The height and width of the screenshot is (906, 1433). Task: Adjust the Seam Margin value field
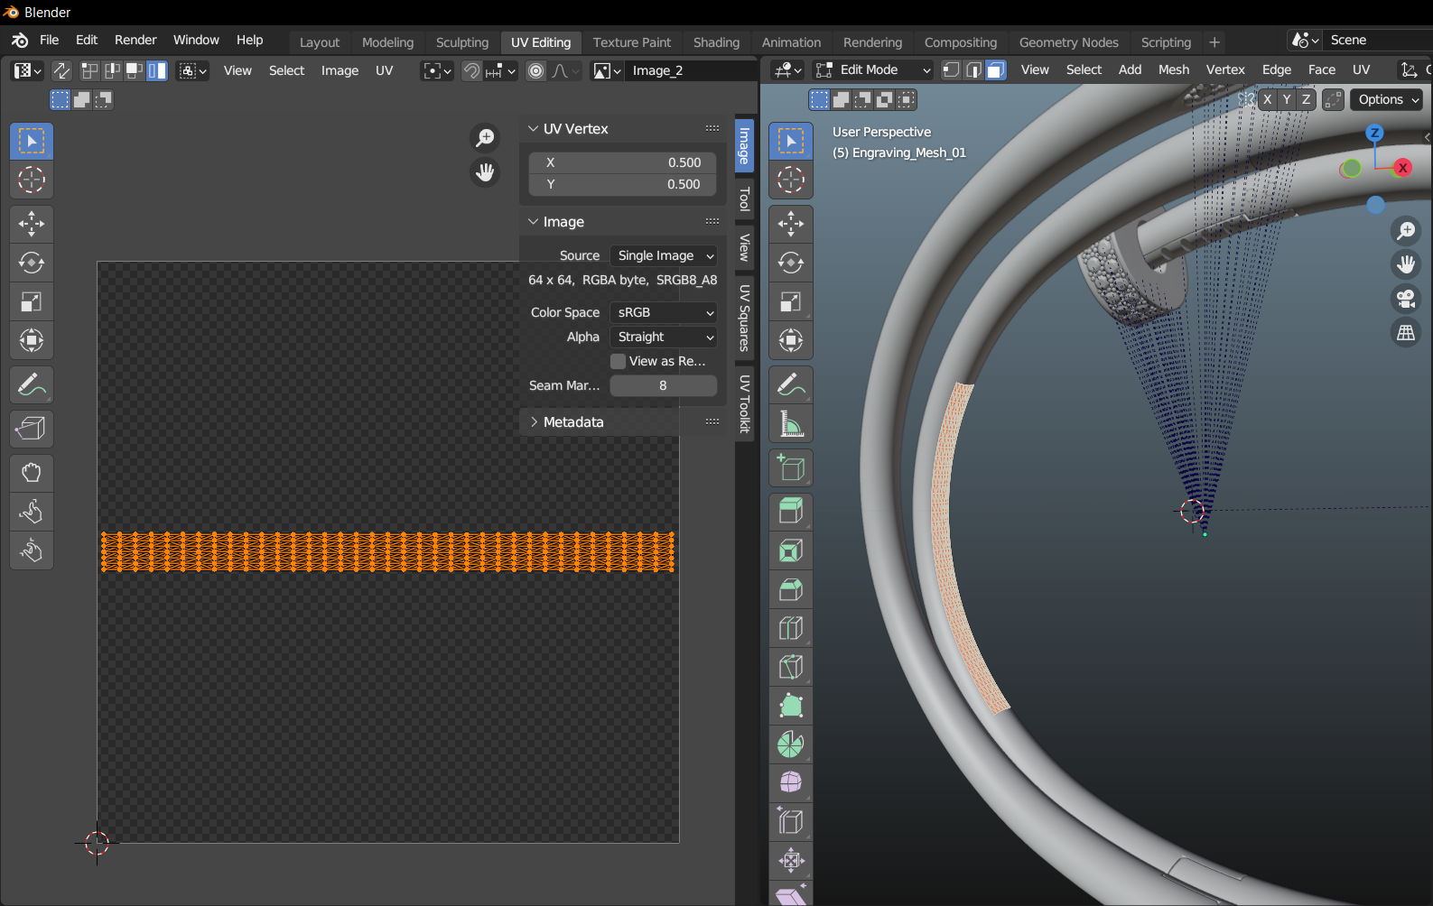[663, 385]
